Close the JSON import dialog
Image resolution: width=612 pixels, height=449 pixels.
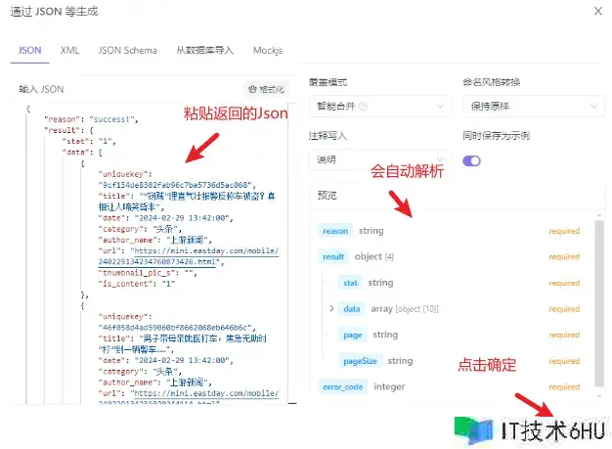click(x=597, y=11)
